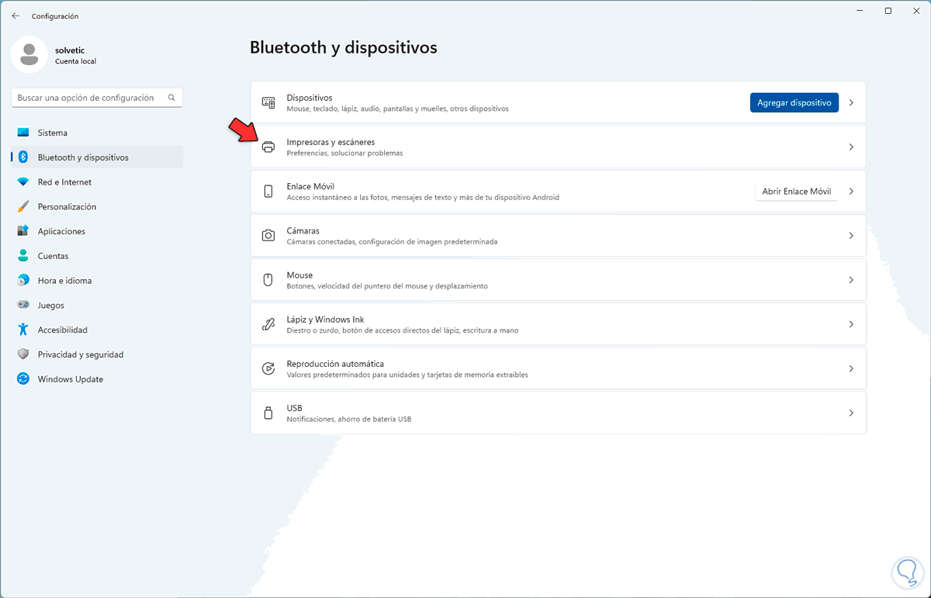The width and height of the screenshot is (931, 598).
Task: Click the solvetic user avatar icon
Action: click(29, 54)
